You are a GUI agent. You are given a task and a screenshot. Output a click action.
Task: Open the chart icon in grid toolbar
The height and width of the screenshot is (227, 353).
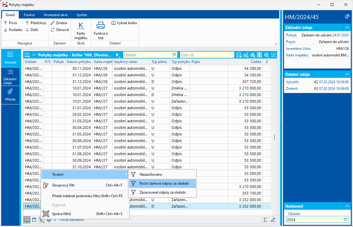(246, 55)
